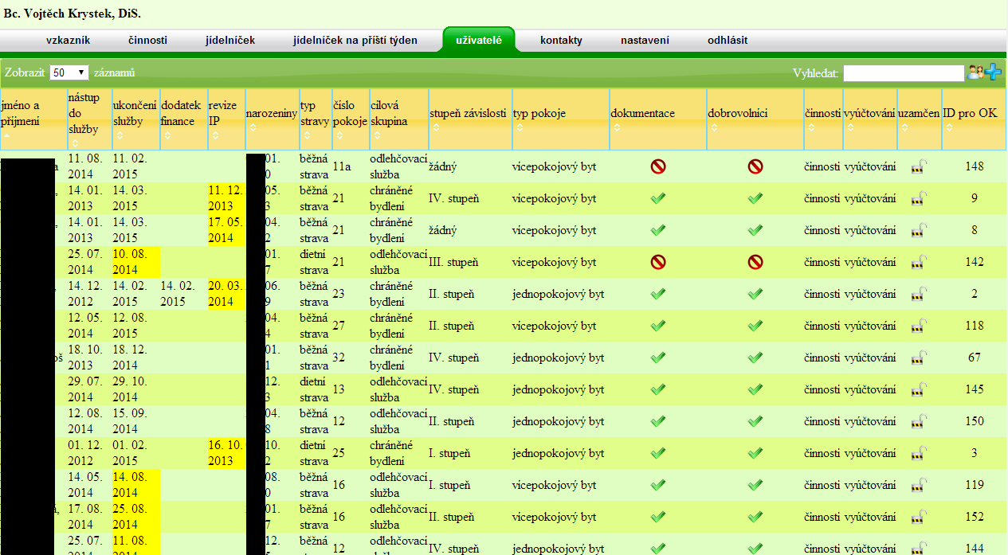Click unlocked padlock in row ID 142
This screenshot has width=1008, height=555.
919,262
